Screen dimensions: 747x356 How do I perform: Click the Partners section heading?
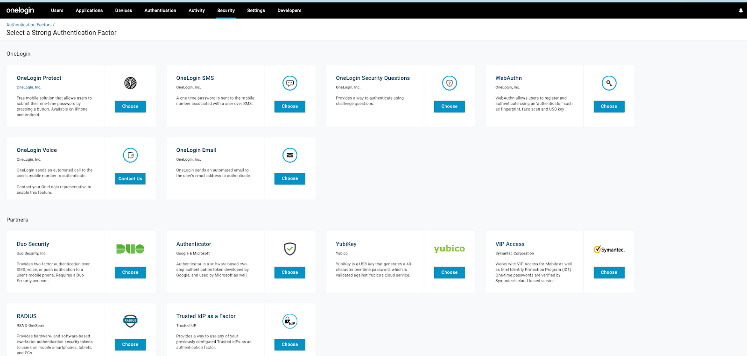click(x=17, y=220)
